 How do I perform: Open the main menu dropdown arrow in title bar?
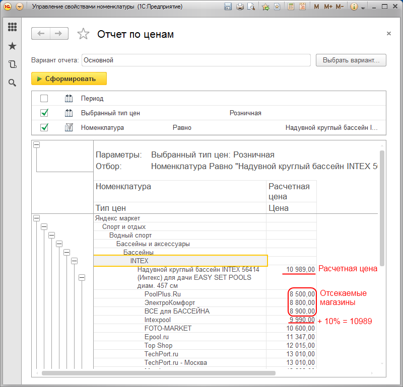tap(20, 7)
